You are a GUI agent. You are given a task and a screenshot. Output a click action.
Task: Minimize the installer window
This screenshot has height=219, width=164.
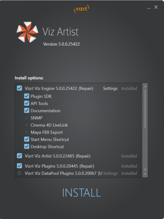[149, 8]
